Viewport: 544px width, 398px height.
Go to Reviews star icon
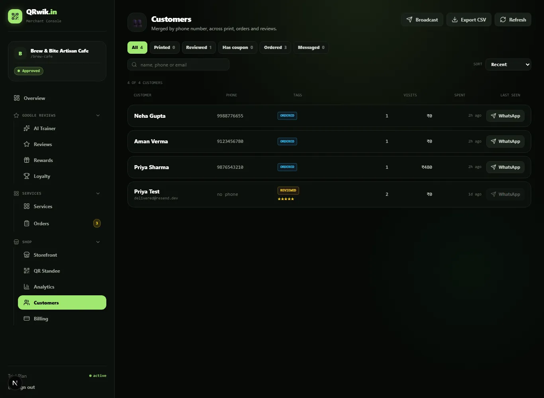click(x=27, y=144)
